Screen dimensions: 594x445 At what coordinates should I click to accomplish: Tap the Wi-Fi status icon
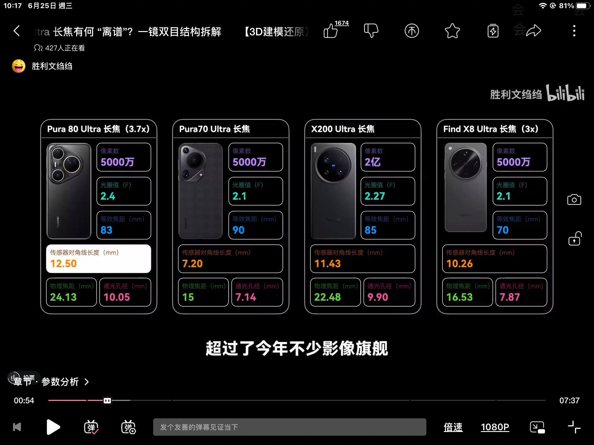click(x=543, y=6)
